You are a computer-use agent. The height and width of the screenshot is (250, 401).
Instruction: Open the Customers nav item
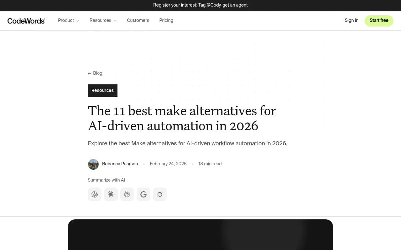(x=138, y=20)
